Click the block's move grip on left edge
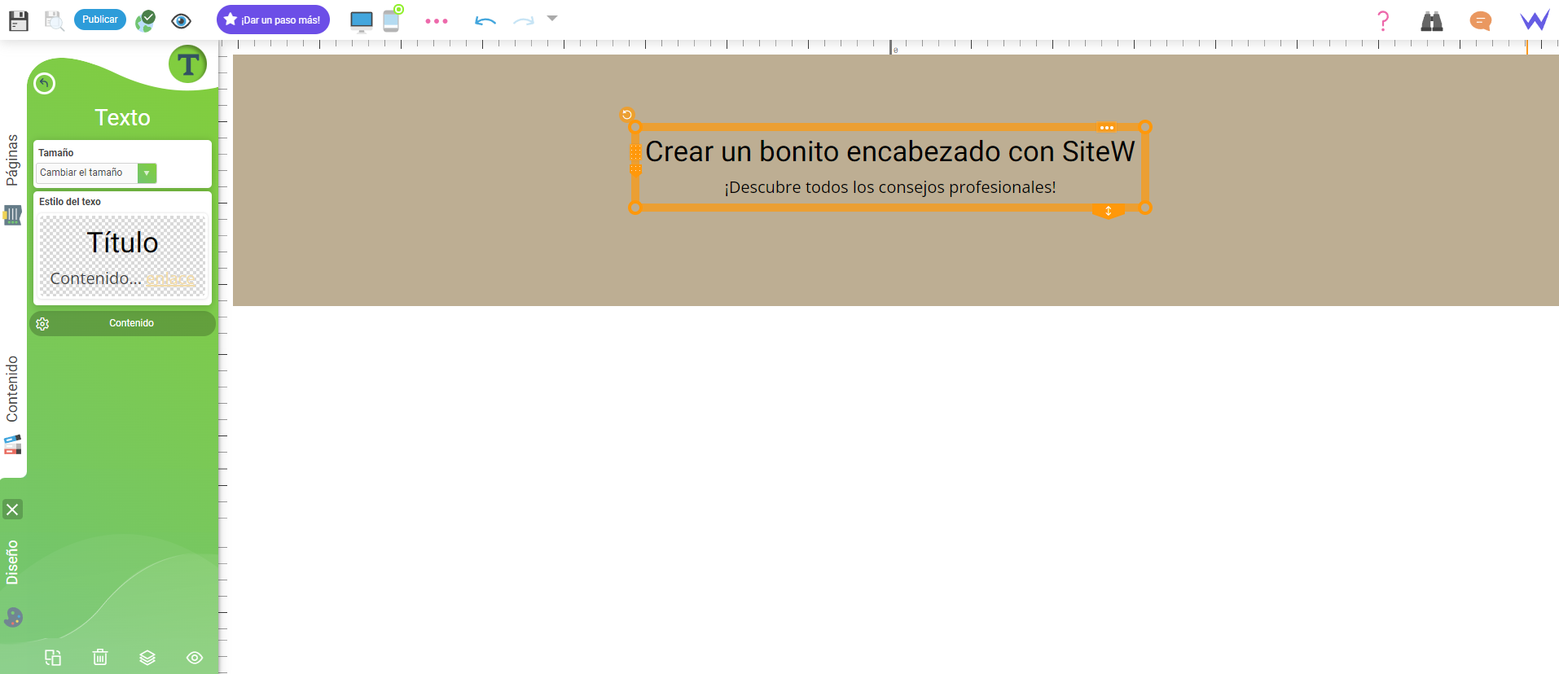This screenshot has width=1559, height=674. pos(635,160)
